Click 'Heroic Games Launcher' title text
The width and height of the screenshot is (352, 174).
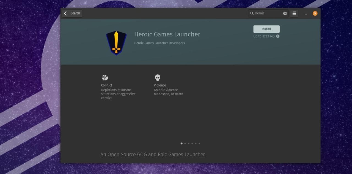pos(167,34)
